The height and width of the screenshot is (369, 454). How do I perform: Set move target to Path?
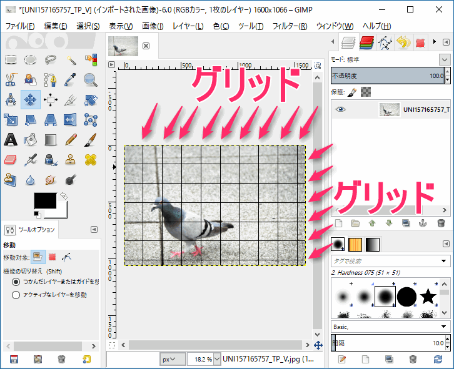point(66,257)
